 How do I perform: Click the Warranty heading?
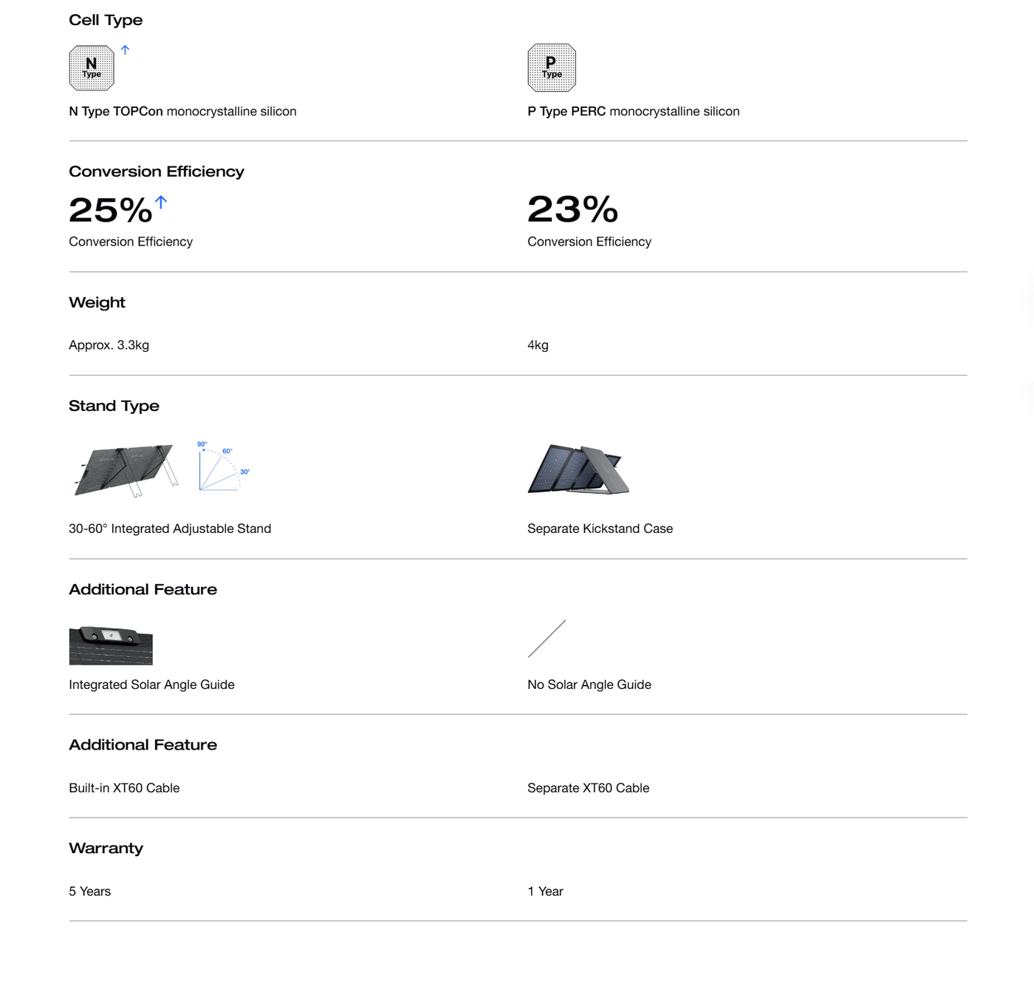(106, 848)
